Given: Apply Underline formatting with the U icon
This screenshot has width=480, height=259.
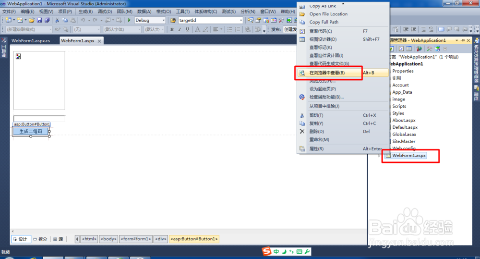Looking at the screenshot, I should tap(187, 29).
